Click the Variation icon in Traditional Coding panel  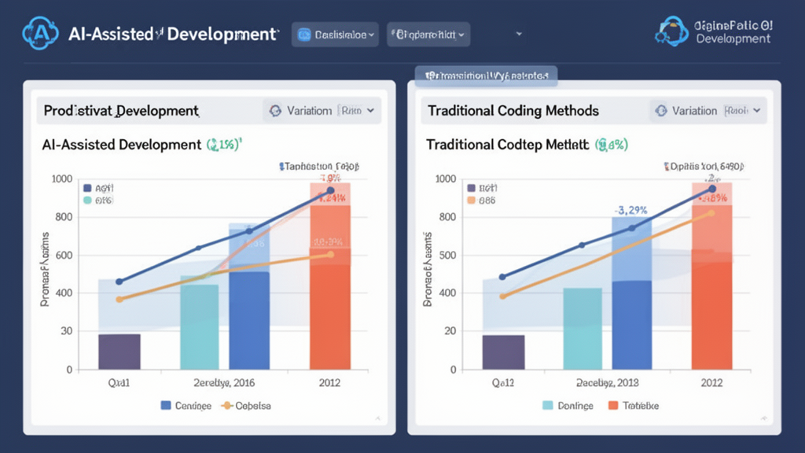660,111
